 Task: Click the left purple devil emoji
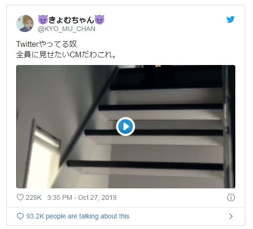(43, 20)
